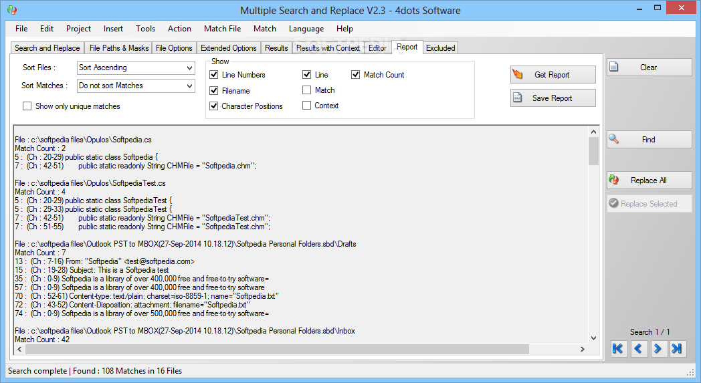The image size is (701, 383).
Task: Uncheck the Line checkbox
Action: coord(306,75)
